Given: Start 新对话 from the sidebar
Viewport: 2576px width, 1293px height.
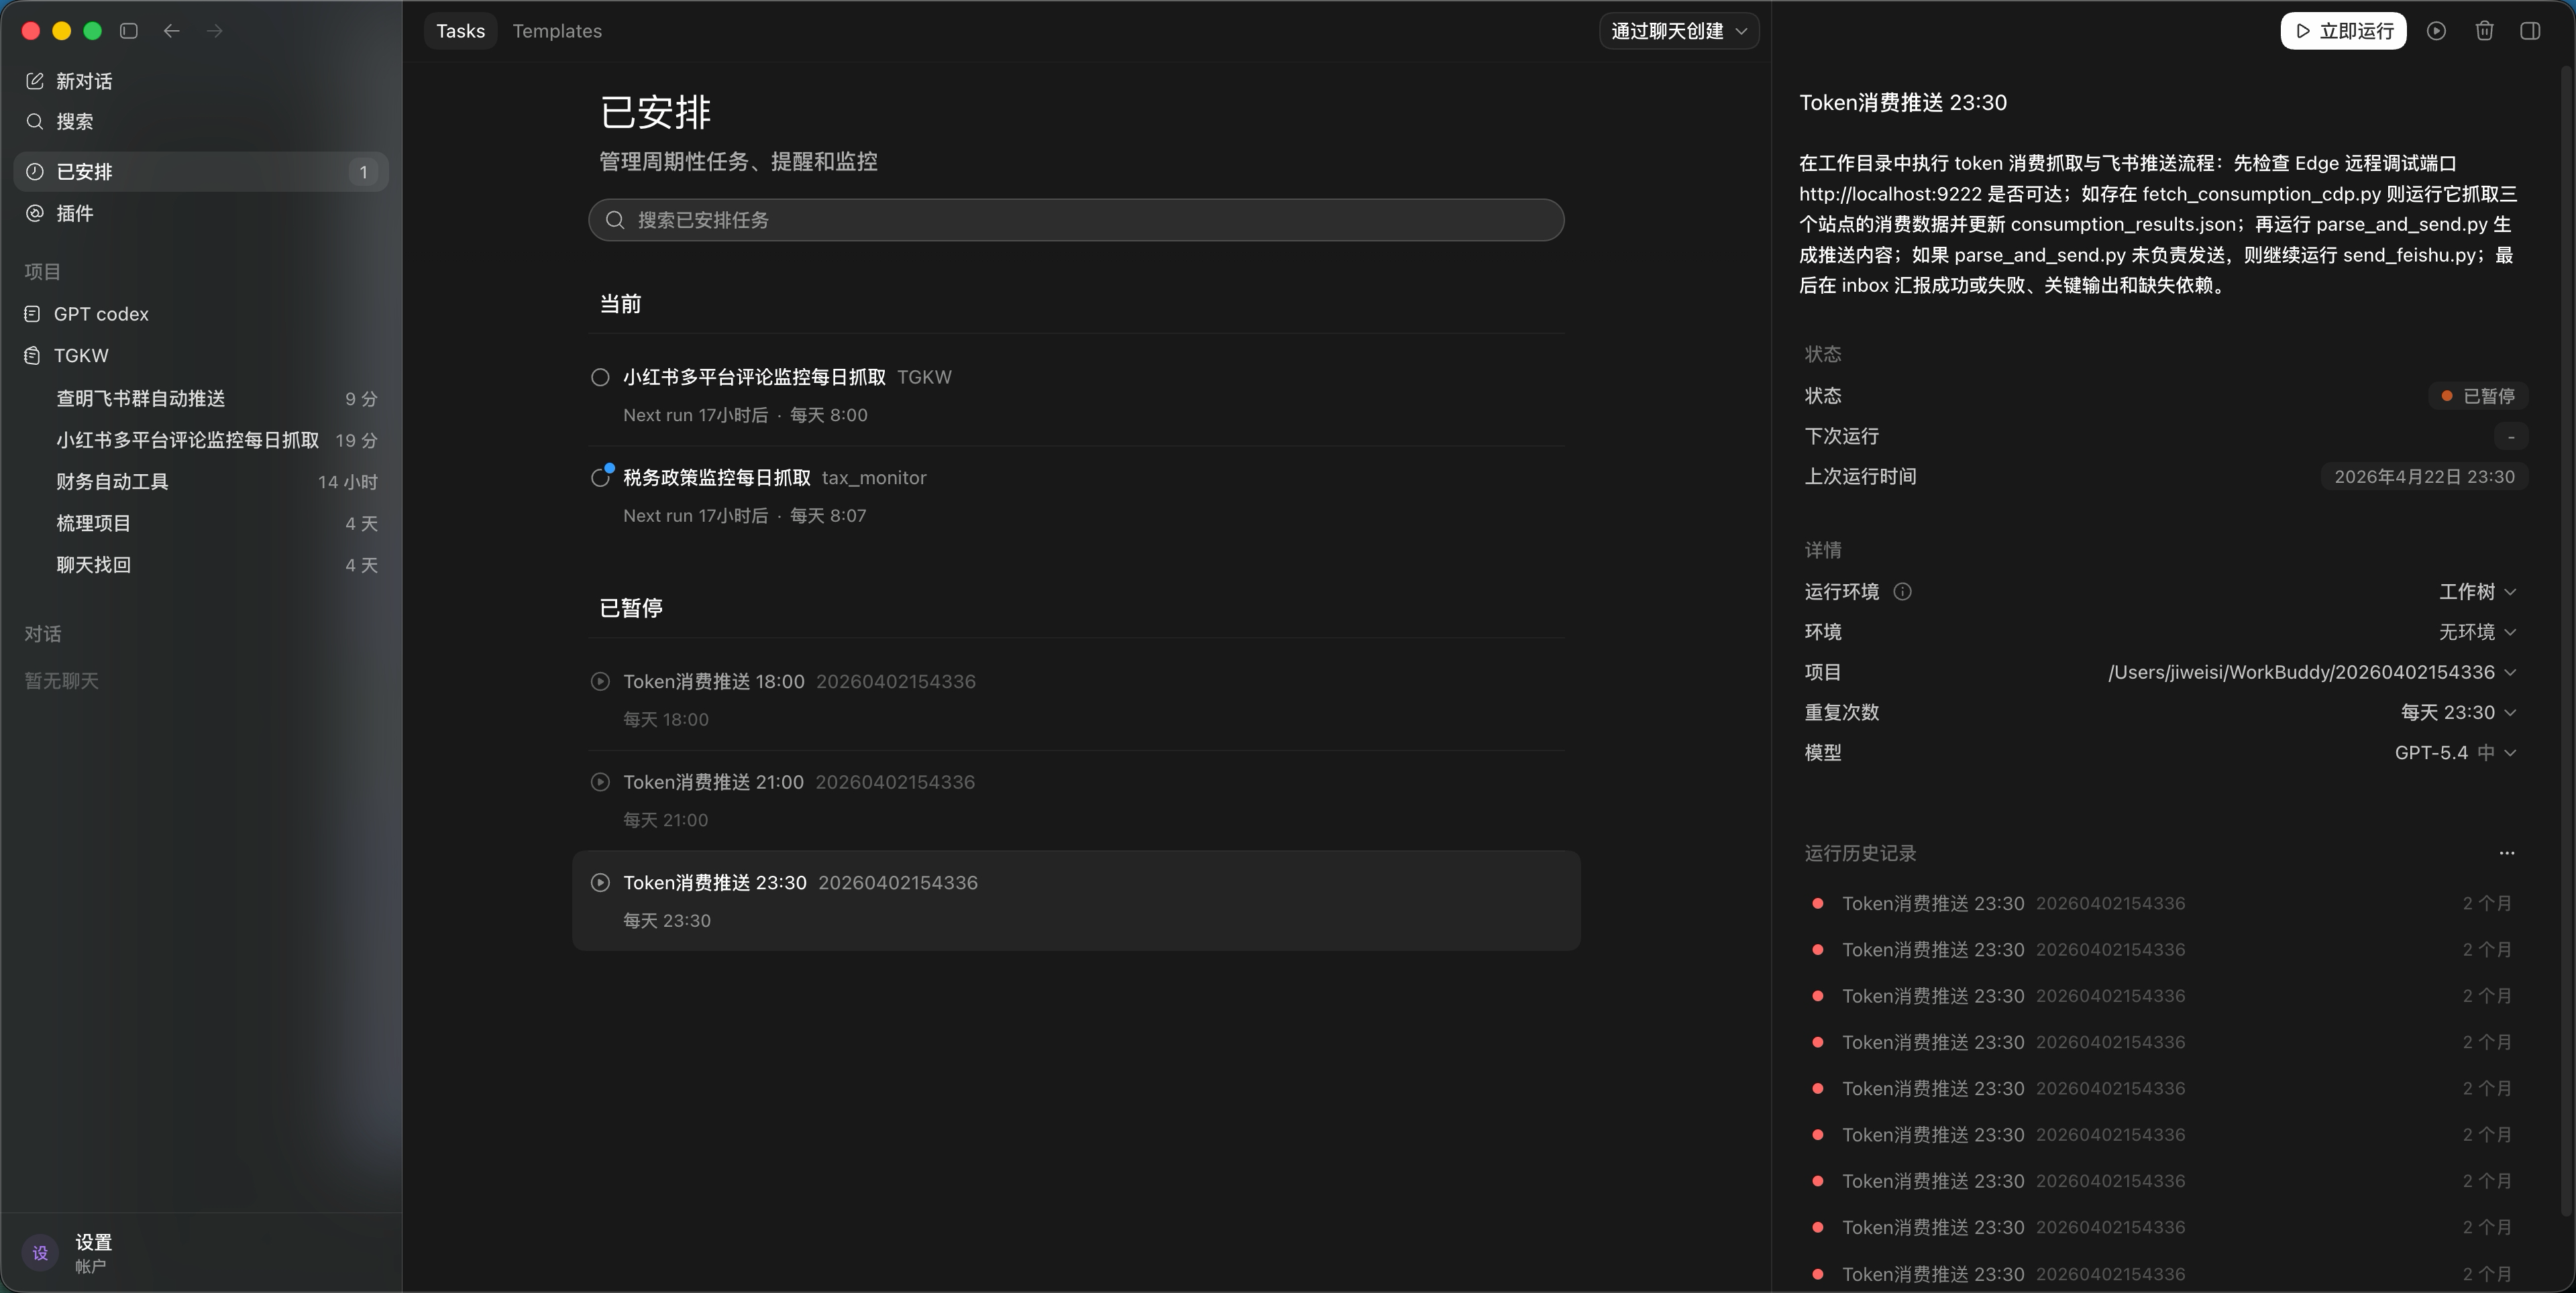Looking at the screenshot, I should tap(201, 81).
